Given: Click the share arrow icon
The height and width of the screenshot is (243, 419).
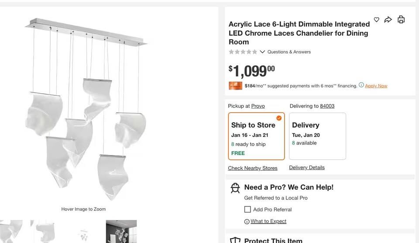Looking at the screenshot, I should (x=388, y=20).
